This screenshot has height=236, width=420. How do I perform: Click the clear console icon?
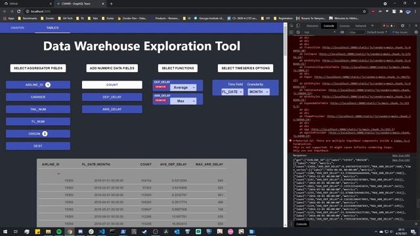pyautogui.click(x=298, y=32)
